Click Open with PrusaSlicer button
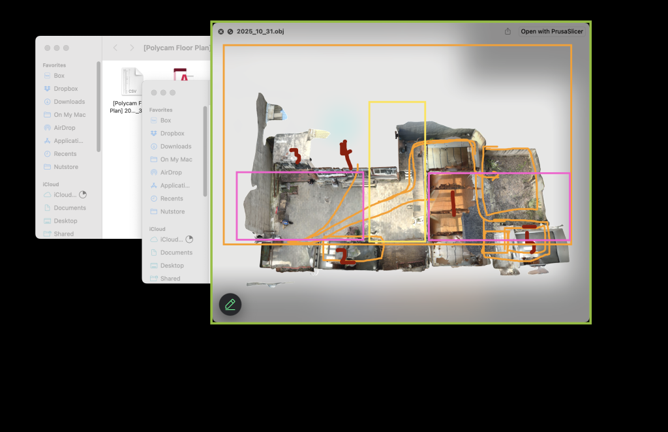 551,31
